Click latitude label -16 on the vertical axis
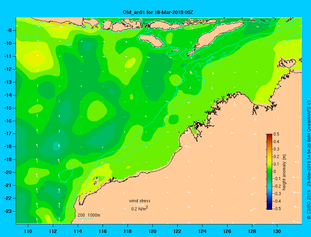311x237 pixels. (x=8, y=121)
